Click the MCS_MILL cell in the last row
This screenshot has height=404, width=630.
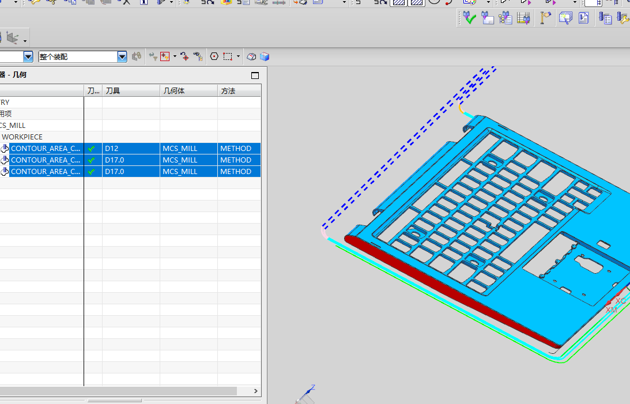pos(188,172)
